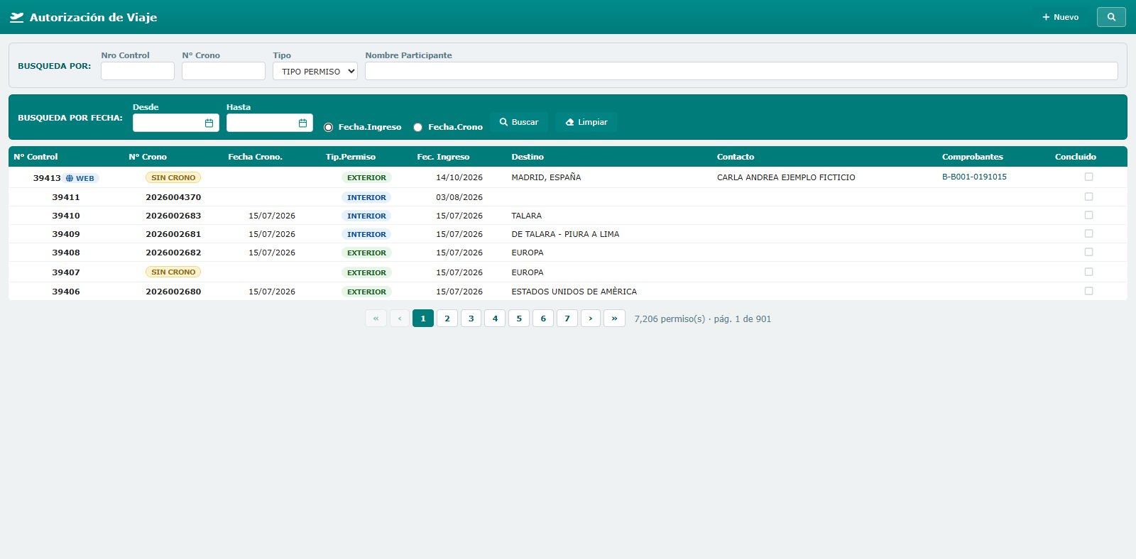The height and width of the screenshot is (559, 1136).
Task: Focus the Nombre Participante input field
Action: pos(741,71)
